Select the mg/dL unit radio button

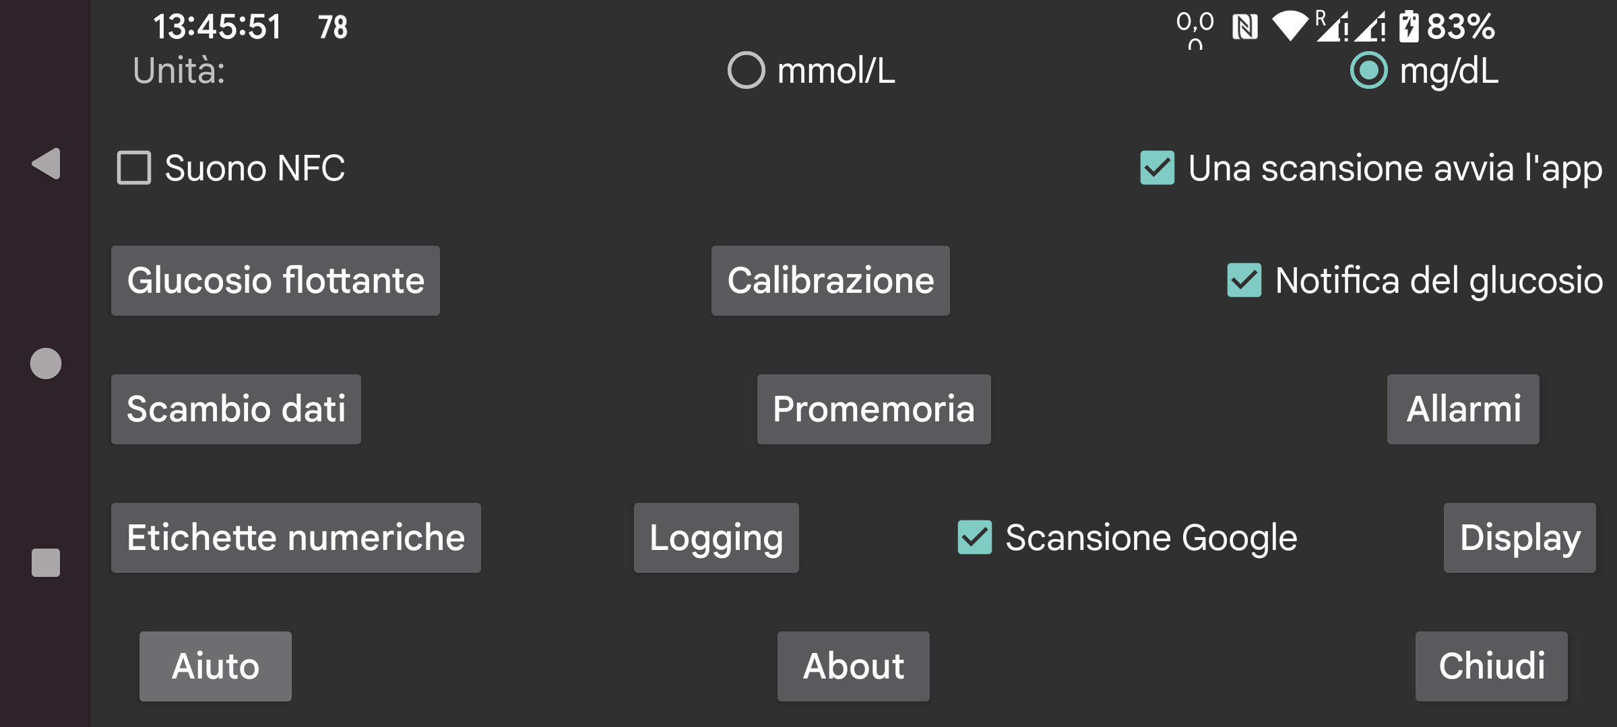click(1369, 70)
